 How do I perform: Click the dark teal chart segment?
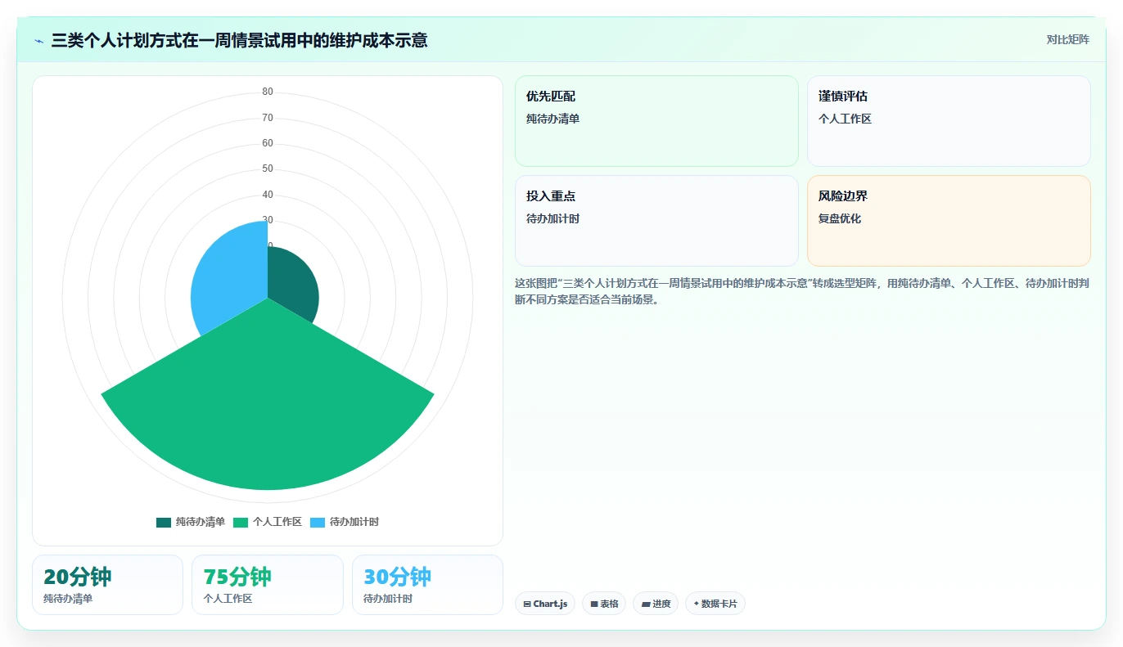pos(295,285)
